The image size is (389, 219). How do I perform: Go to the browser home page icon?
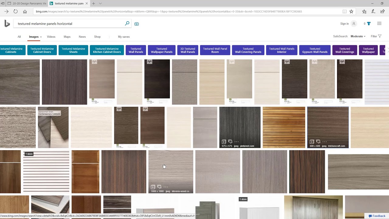coord(25,12)
